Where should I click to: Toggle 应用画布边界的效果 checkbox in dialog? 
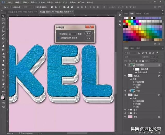pos(58,38)
